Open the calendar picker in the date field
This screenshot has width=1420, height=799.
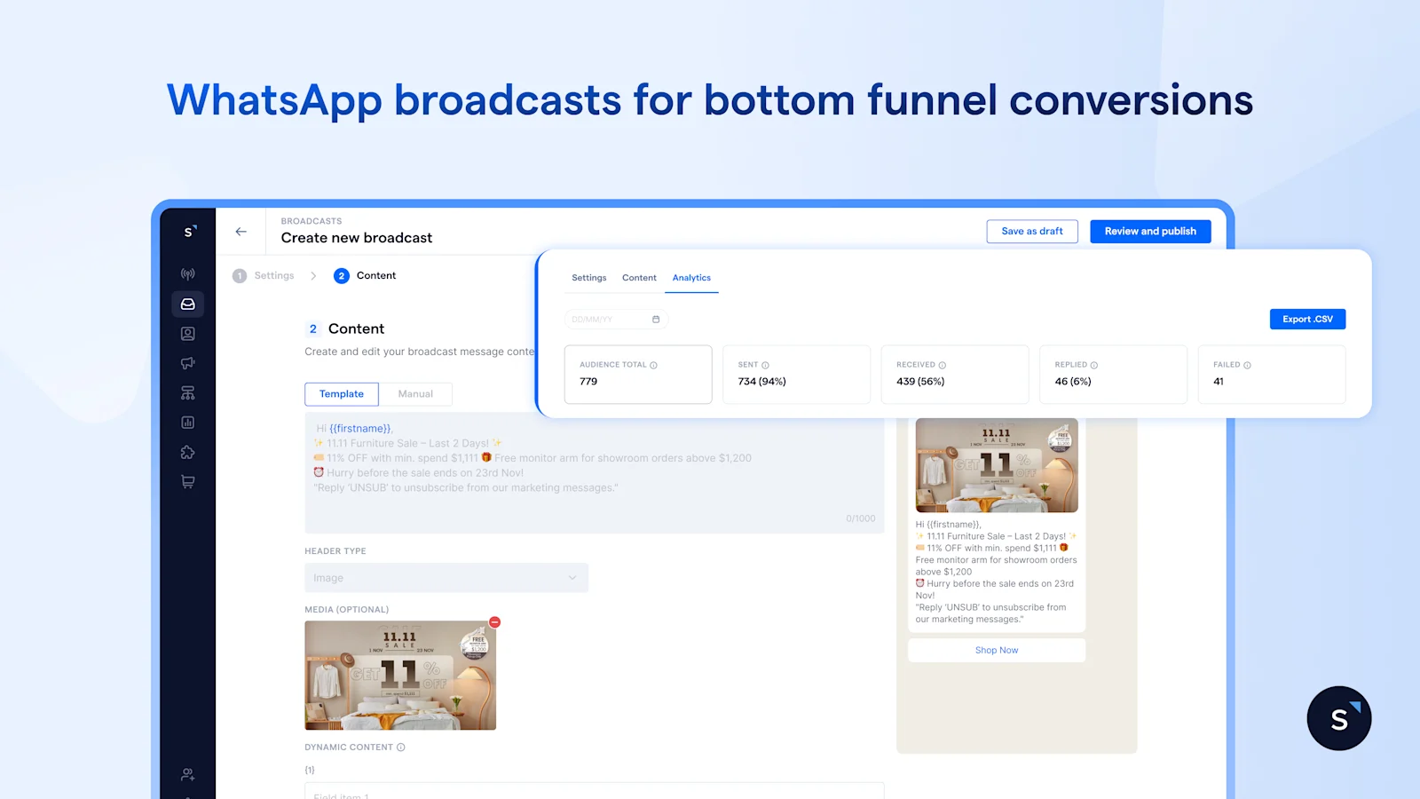coord(655,319)
